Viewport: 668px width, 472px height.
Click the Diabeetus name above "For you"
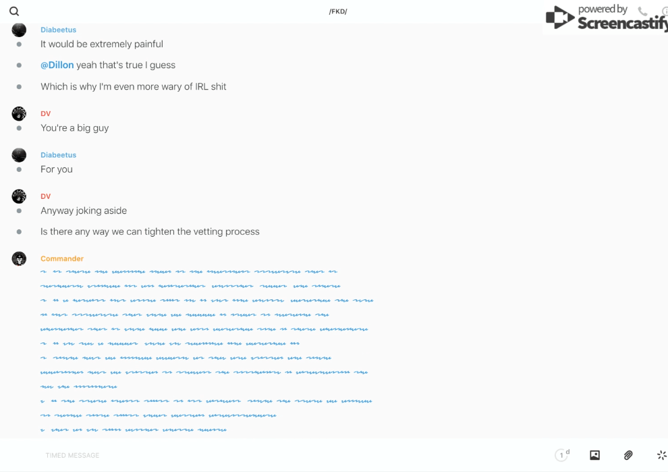tap(59, 155)
